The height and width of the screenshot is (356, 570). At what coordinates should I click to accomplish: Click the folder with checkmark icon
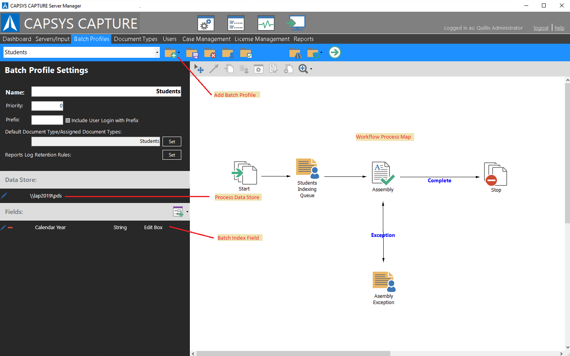click(246, 53)
